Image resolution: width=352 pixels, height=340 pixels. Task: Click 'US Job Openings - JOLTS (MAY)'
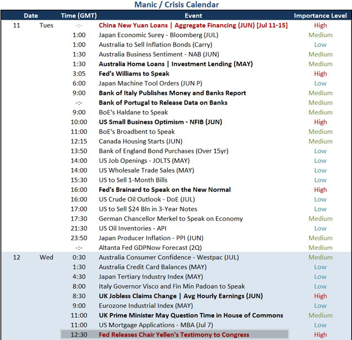click(x=144, y=161)
